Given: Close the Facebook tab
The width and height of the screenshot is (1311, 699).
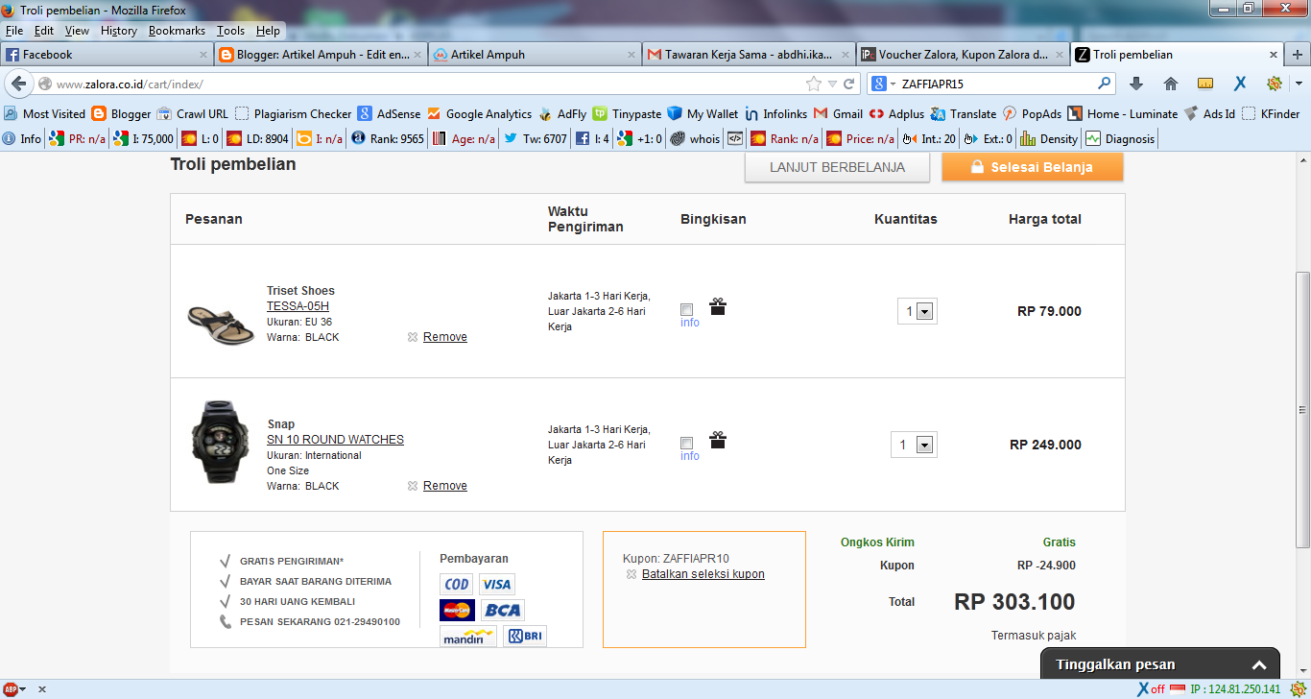Looking at the screenshot, I should tap(203, 55).
